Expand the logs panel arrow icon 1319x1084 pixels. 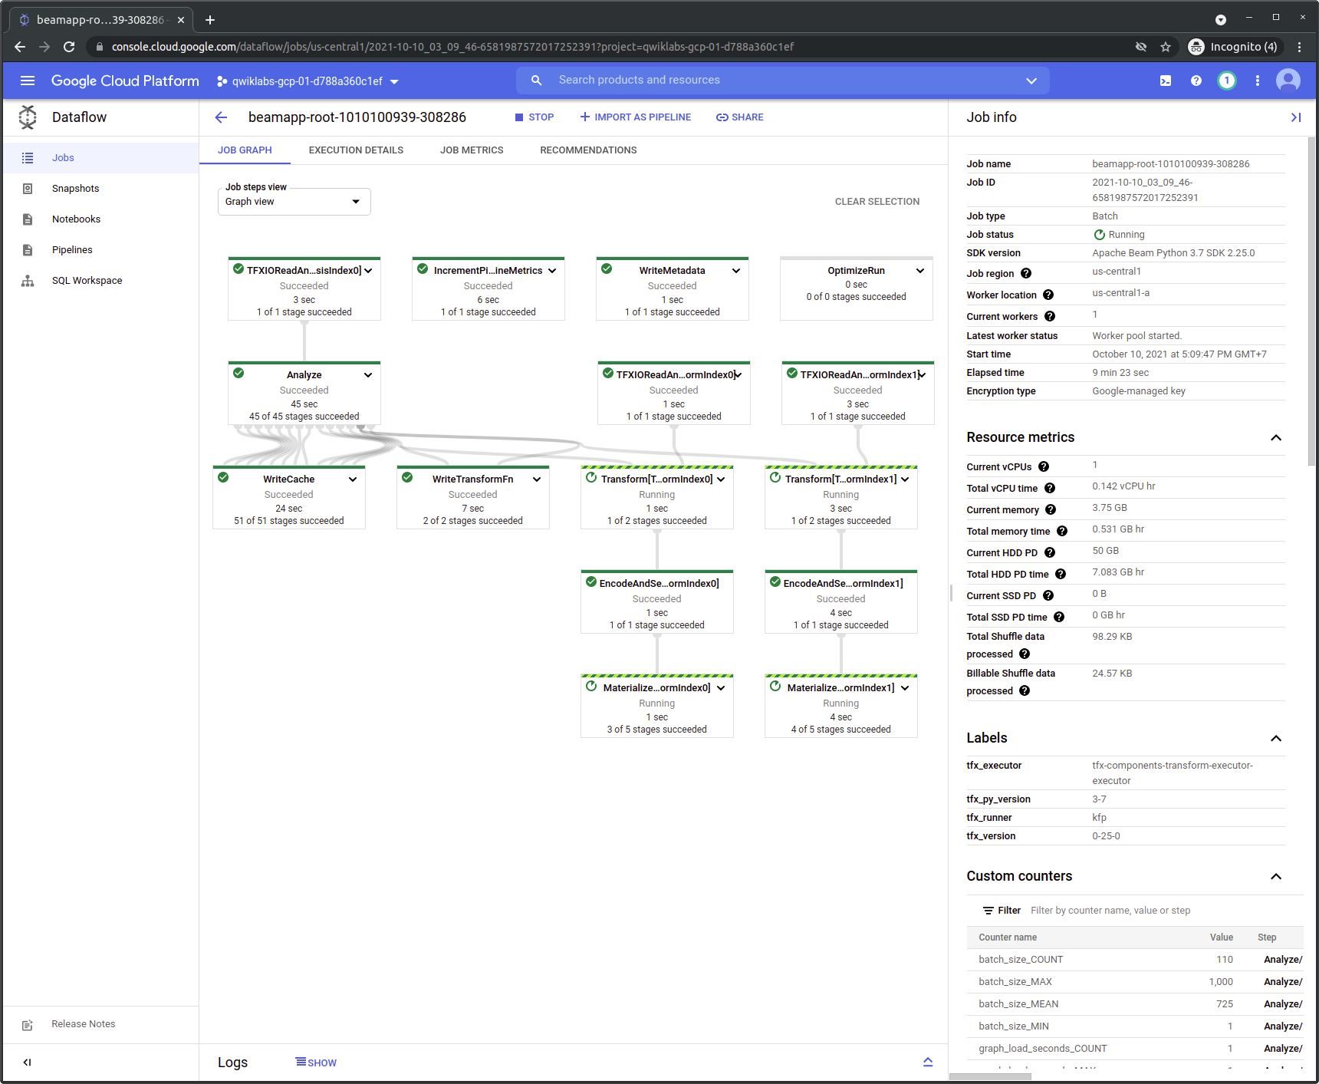tap(928, 1063)
